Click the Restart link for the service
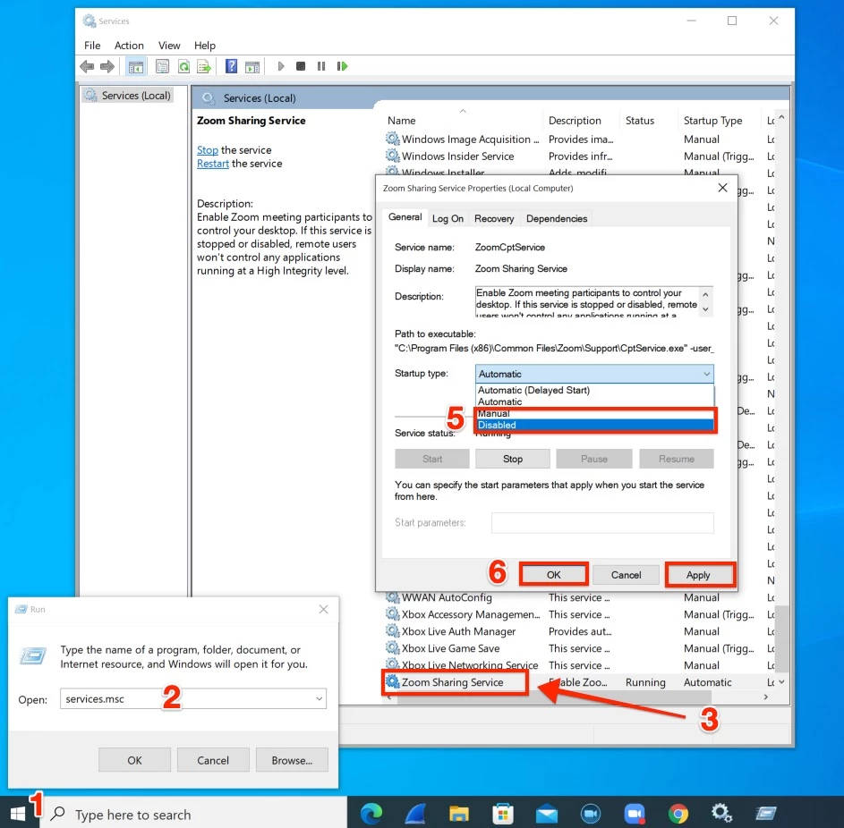 click(213, 164)
